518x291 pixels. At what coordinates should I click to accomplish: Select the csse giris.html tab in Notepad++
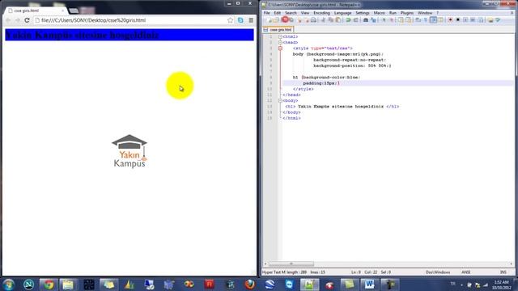(x=278, y=30)
